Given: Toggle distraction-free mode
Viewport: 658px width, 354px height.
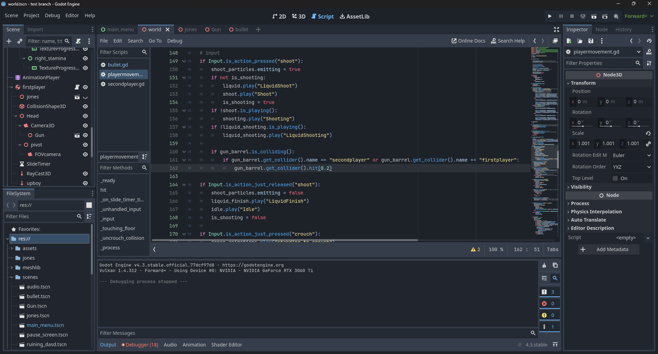Looking at the screenshot, I should [557, 29].
